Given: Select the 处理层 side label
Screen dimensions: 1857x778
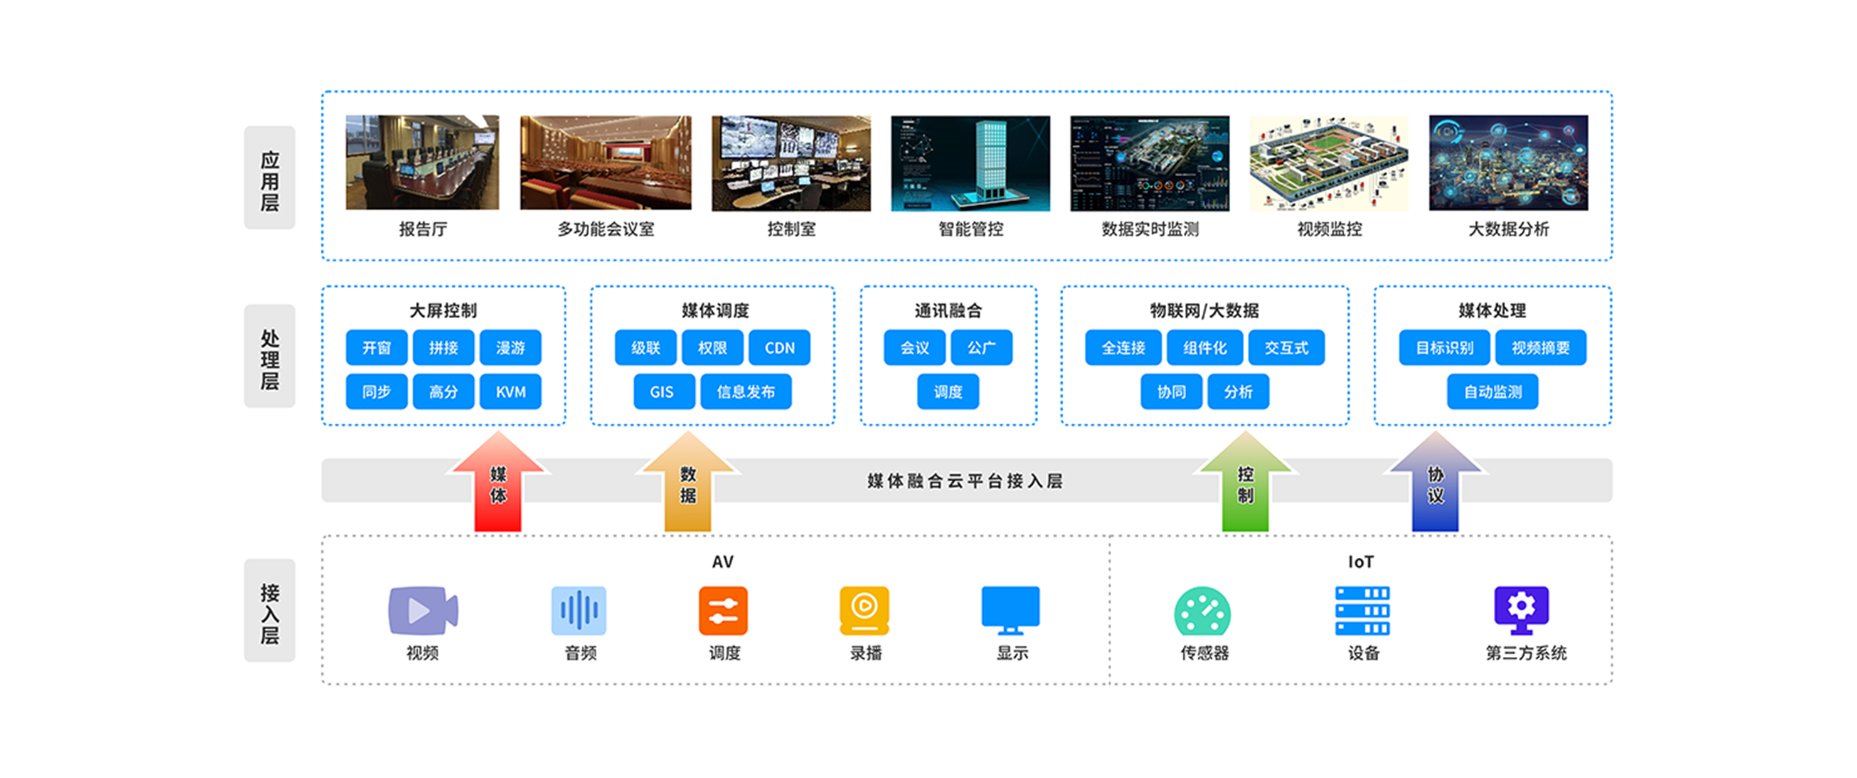Looking at the screenshot, I should (x=270, y=356).
